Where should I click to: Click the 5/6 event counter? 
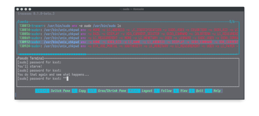click(x=232, y=22)
